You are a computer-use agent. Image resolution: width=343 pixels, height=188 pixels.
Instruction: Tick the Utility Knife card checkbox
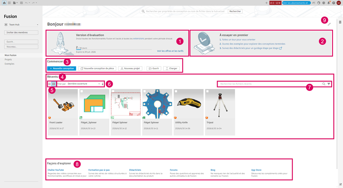176,91
